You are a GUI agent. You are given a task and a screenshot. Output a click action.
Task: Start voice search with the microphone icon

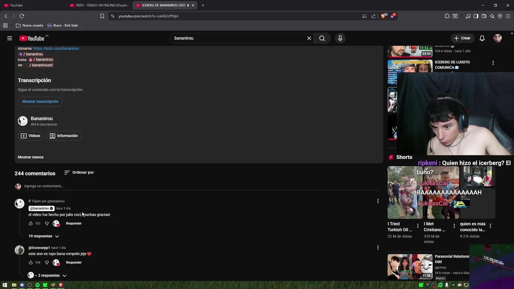340,38
